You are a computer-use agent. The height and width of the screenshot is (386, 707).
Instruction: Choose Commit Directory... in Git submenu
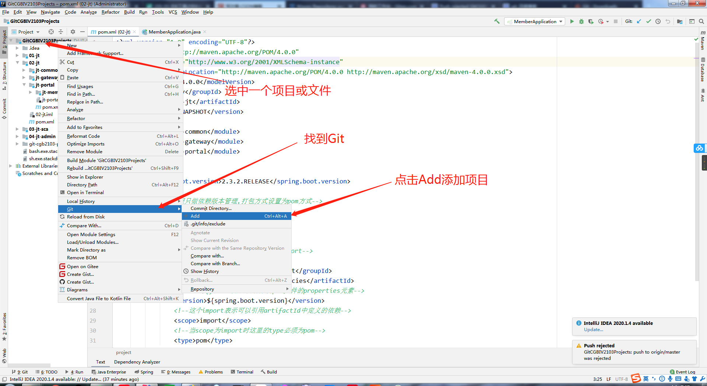pos(237,208)
